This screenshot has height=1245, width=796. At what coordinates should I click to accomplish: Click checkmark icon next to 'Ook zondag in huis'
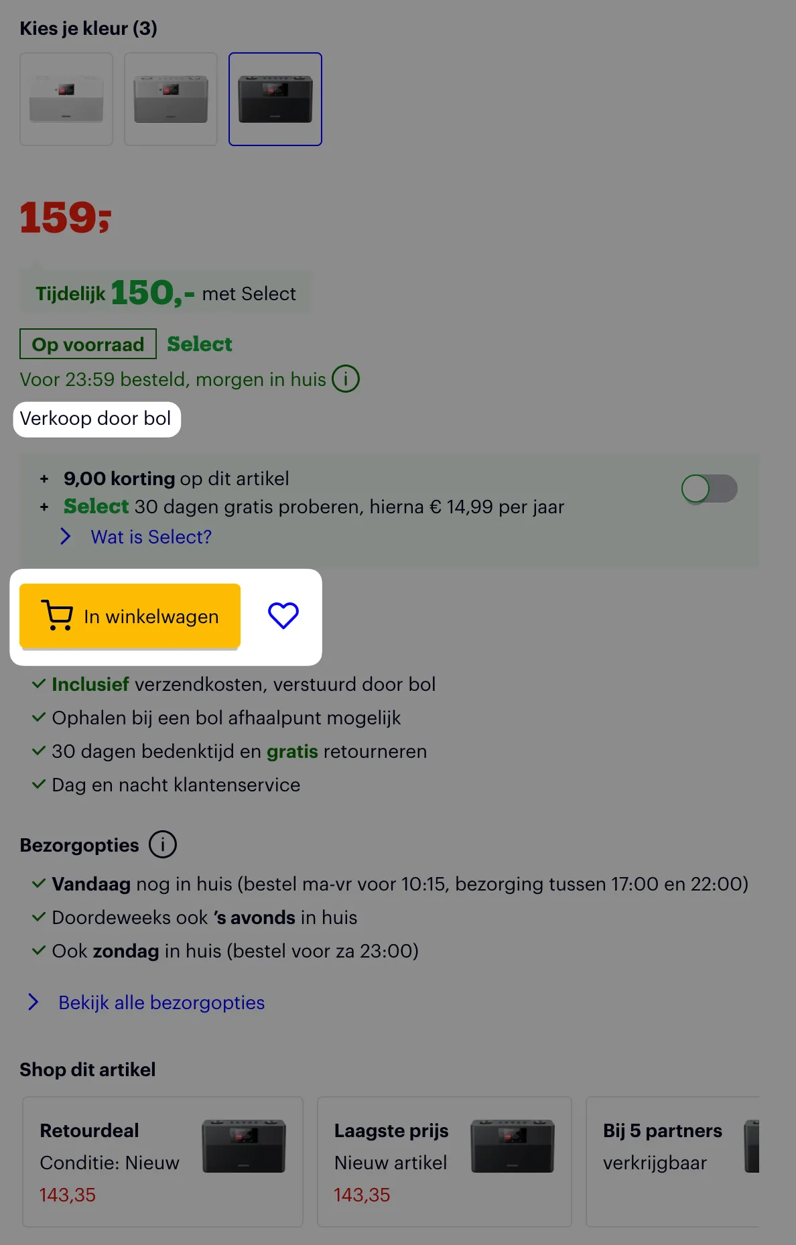(38, 949)
